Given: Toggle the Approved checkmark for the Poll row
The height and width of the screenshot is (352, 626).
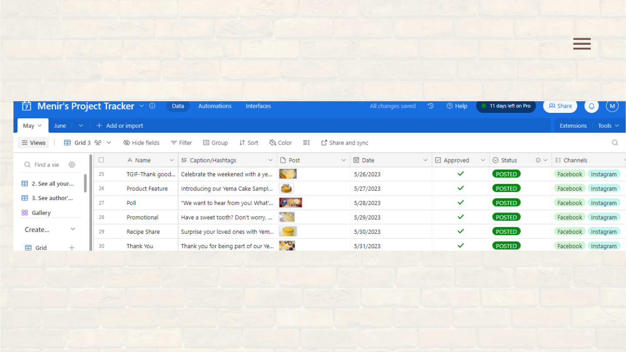Looking at the screenshot, I should [x=461, y=203].
